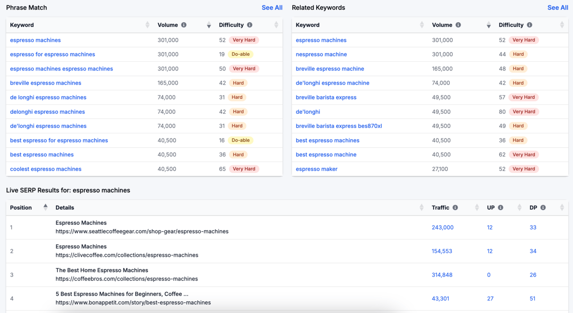Click the coffeebros.com collections URL
Viewport: 573px width, 313px height.
pos(127,279)
